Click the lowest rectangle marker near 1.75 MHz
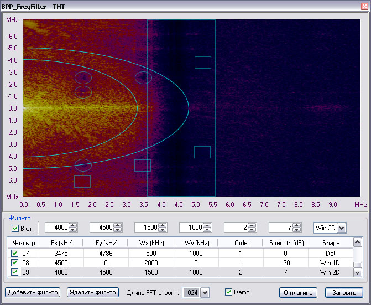 coord(82,182)
